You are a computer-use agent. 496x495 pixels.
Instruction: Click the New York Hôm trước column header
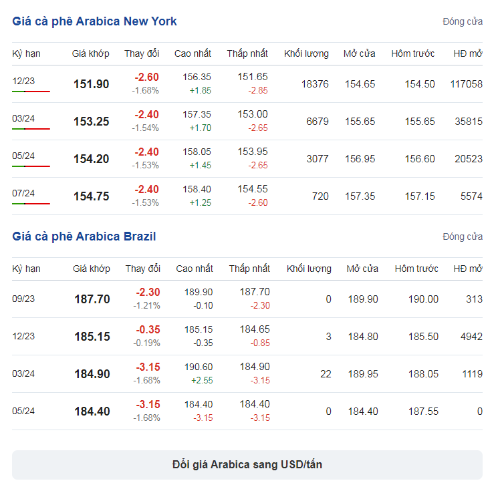point(413,53)
